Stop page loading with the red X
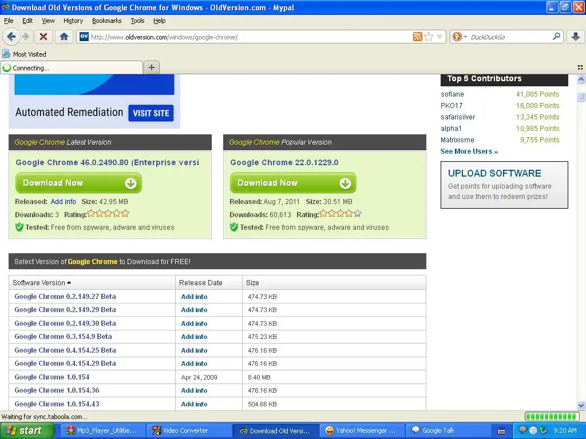586x439 pixels. pyautogui.click(x=43, y=37)
